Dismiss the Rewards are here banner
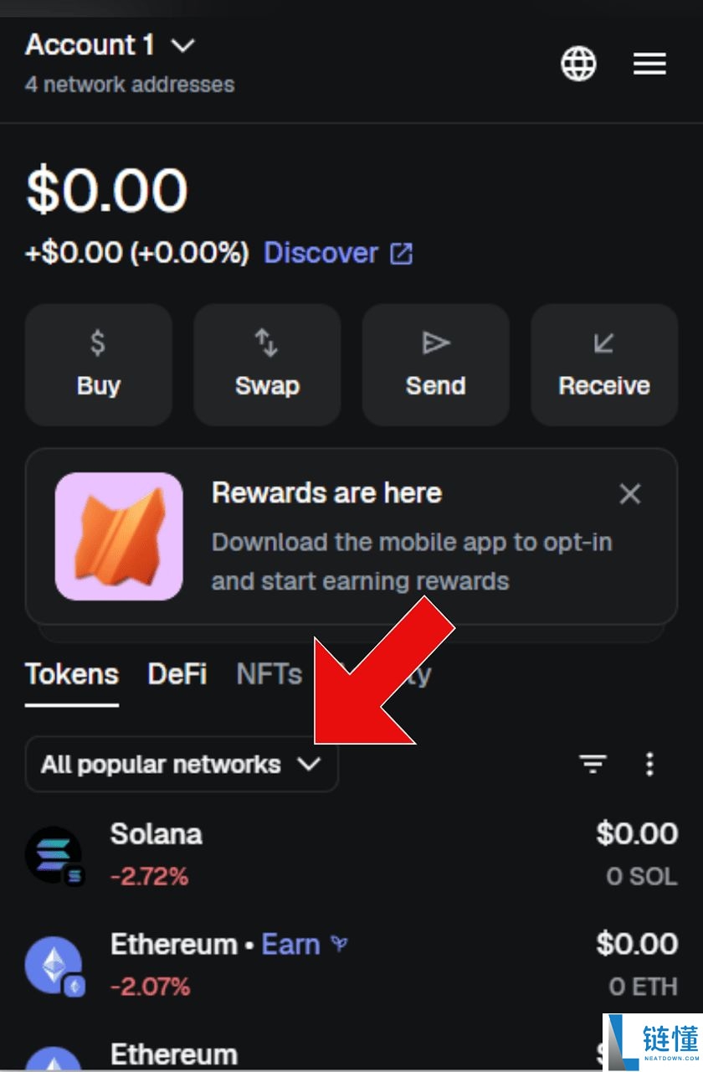The image size is (703, 1072). (x=630, y=494)
